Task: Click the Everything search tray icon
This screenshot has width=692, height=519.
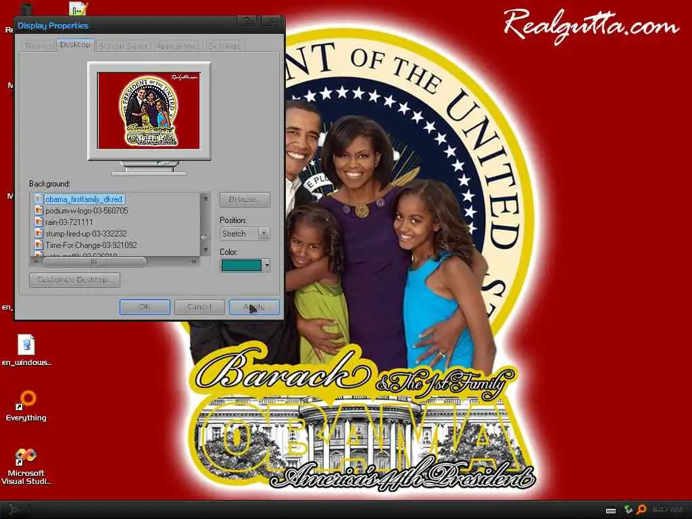Action: point(642,510)
